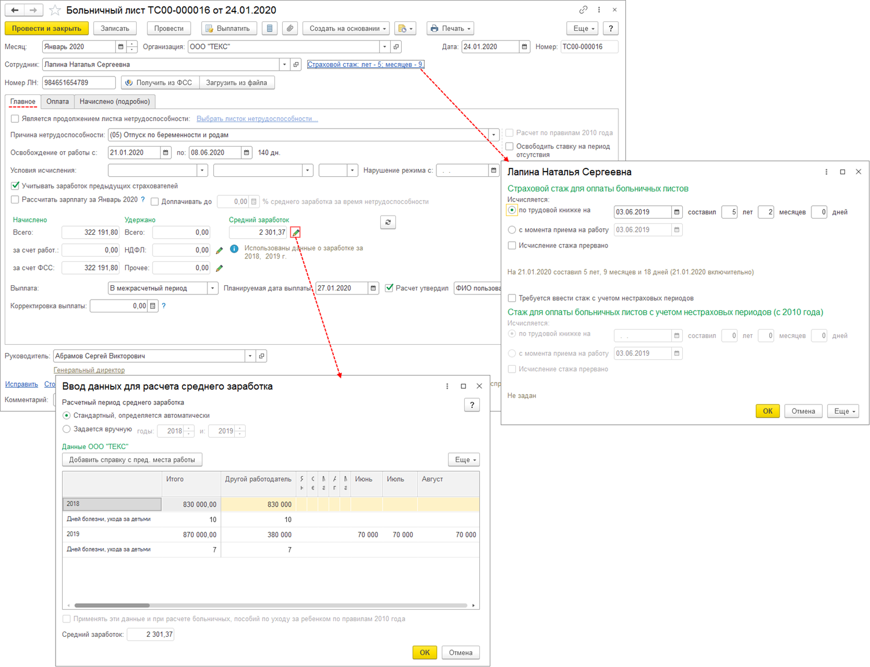Check 'Требуется ввести стаж с учетом нестраховых периодов'
Viewport: 870px width, 667px height.
point(512,298)
